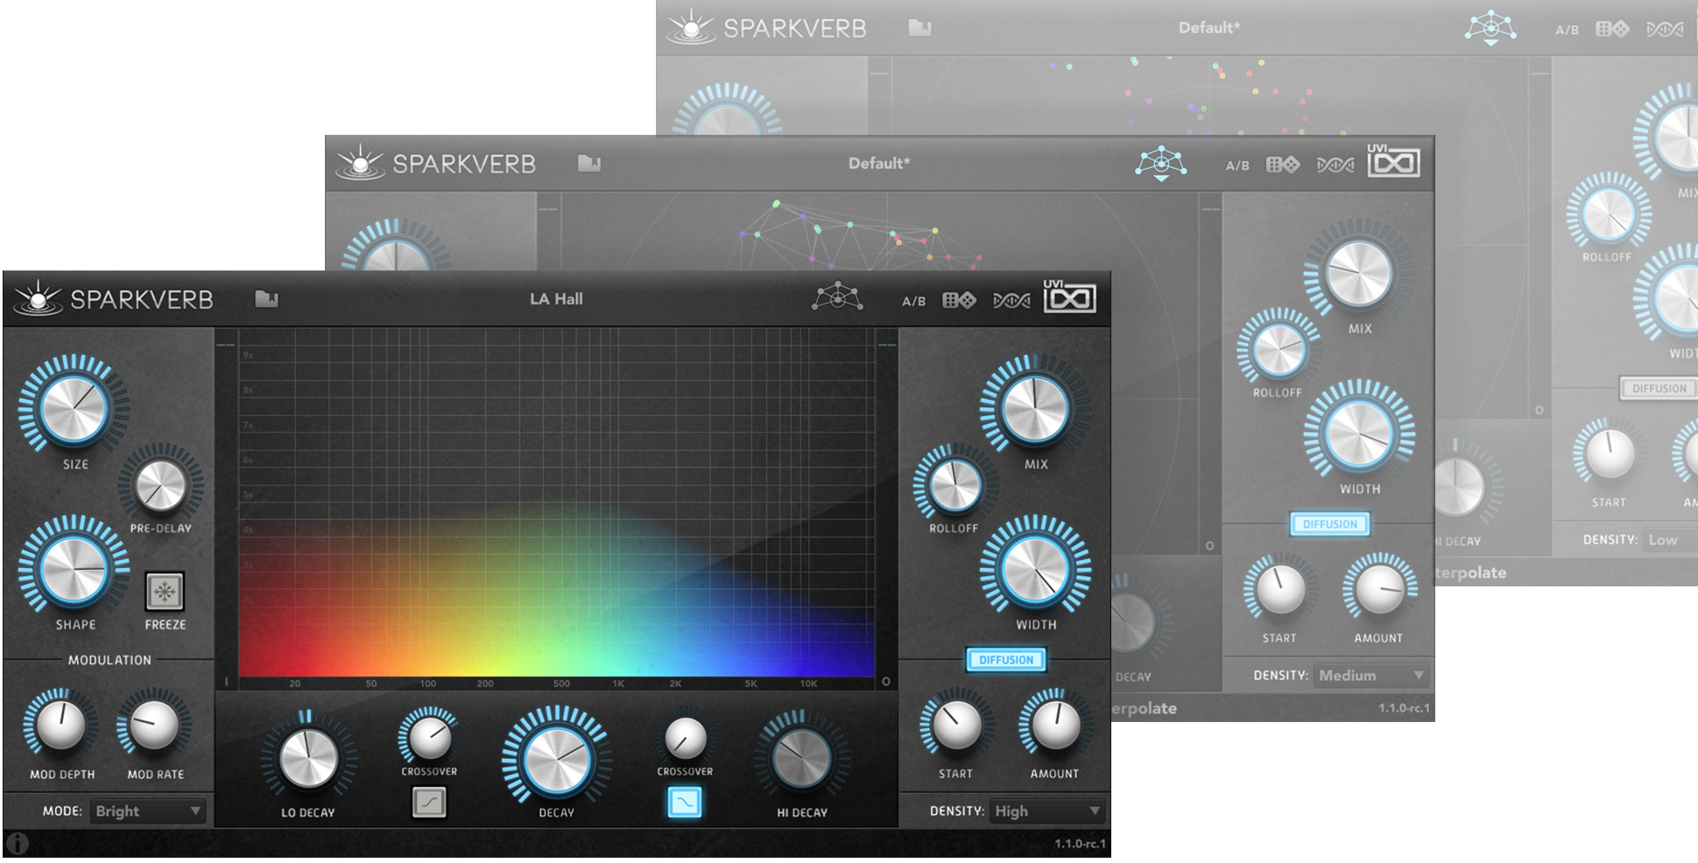Click the UVI logo in front window
Image resolution: width=1698 pixels, height=863 pixels.
click(x=1068, y=296)
